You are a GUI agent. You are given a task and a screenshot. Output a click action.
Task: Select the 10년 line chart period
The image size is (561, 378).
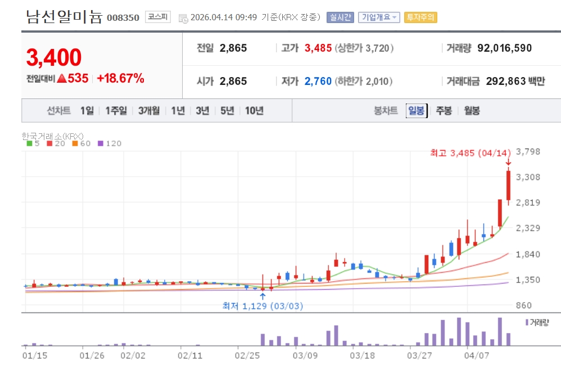(254, 111)
